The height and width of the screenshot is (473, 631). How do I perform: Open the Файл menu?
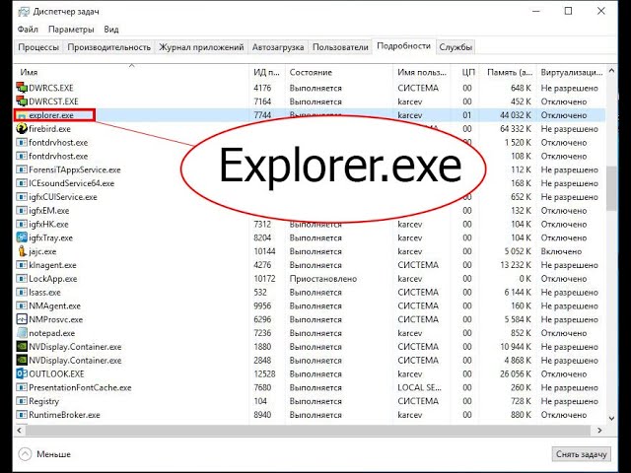28,30
